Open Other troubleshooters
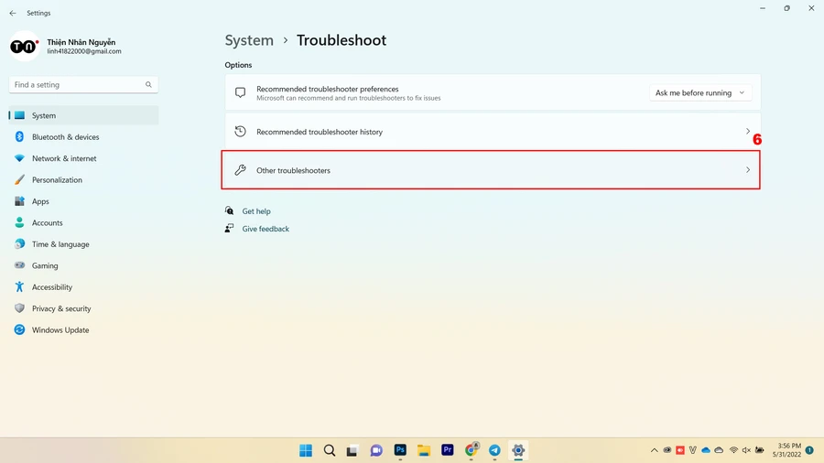 pos(491,170)
